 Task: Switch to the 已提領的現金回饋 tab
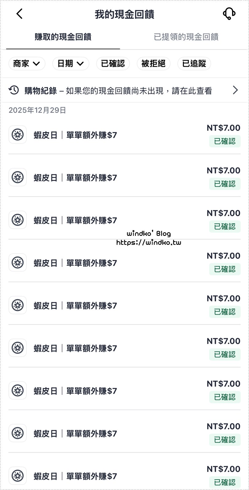click(186, 37)
